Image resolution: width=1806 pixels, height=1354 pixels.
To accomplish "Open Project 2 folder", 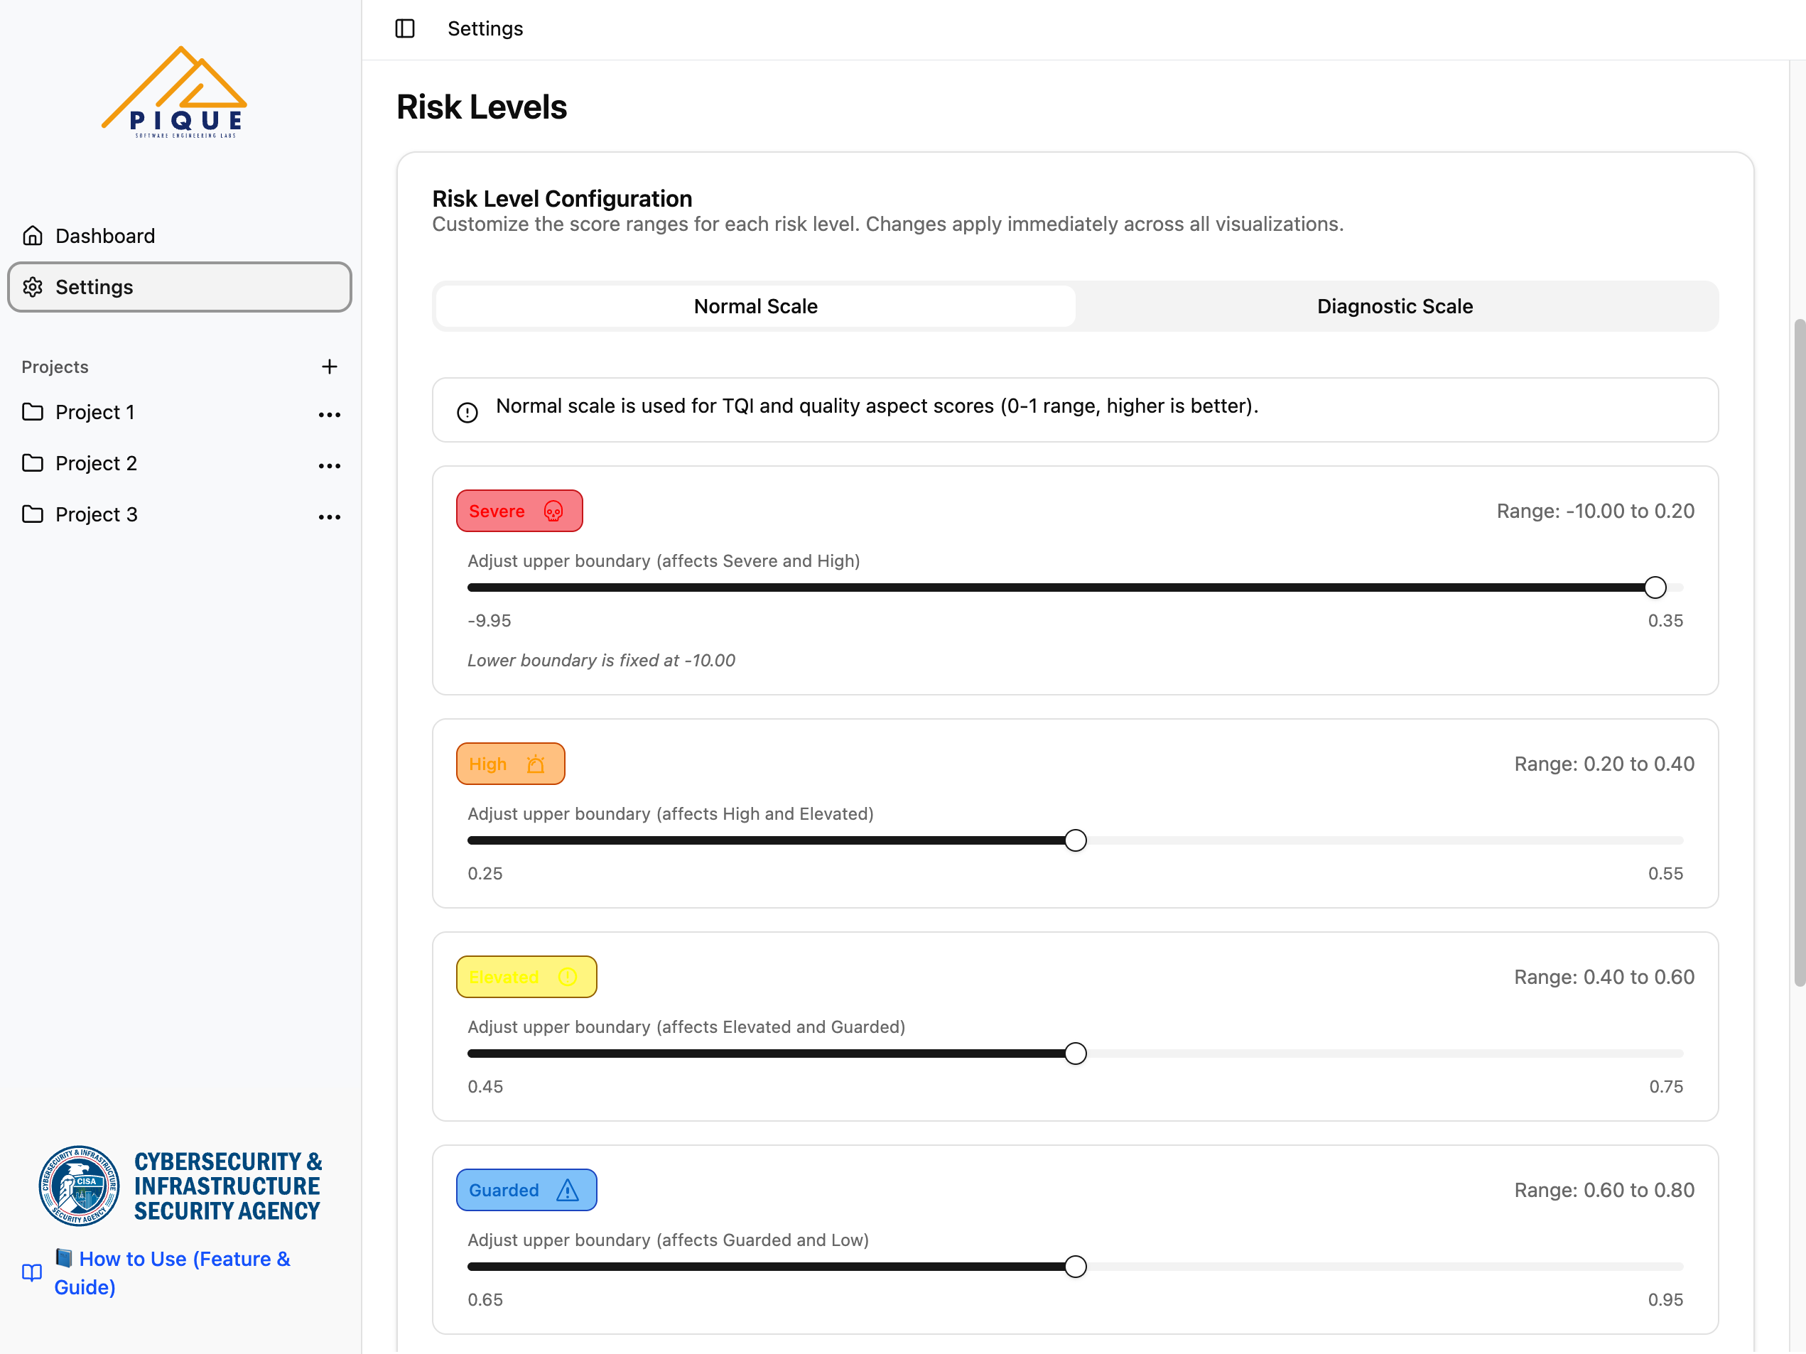I will click(95, 464).
